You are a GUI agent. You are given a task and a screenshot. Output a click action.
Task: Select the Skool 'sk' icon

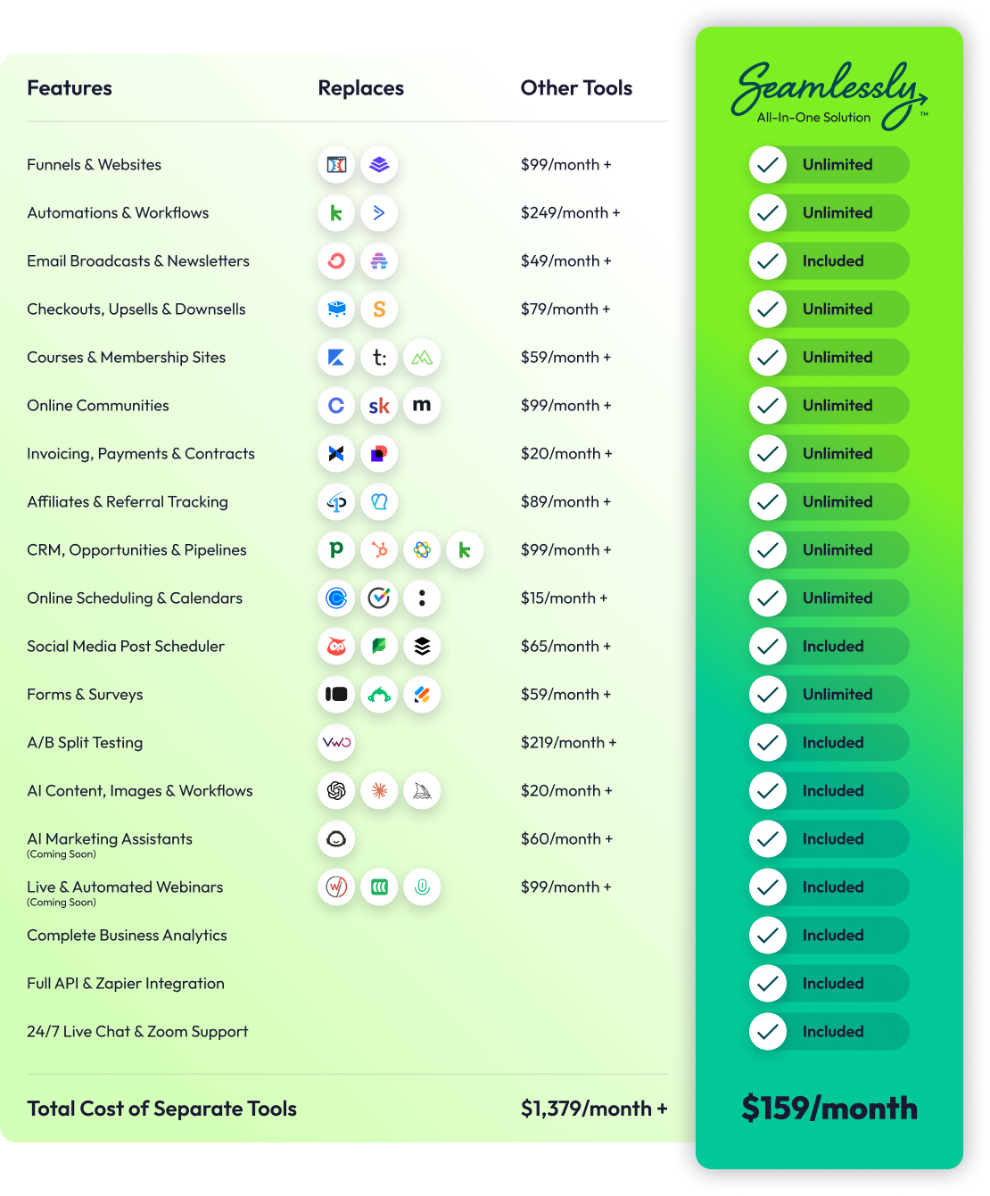(x=379, y=406)
